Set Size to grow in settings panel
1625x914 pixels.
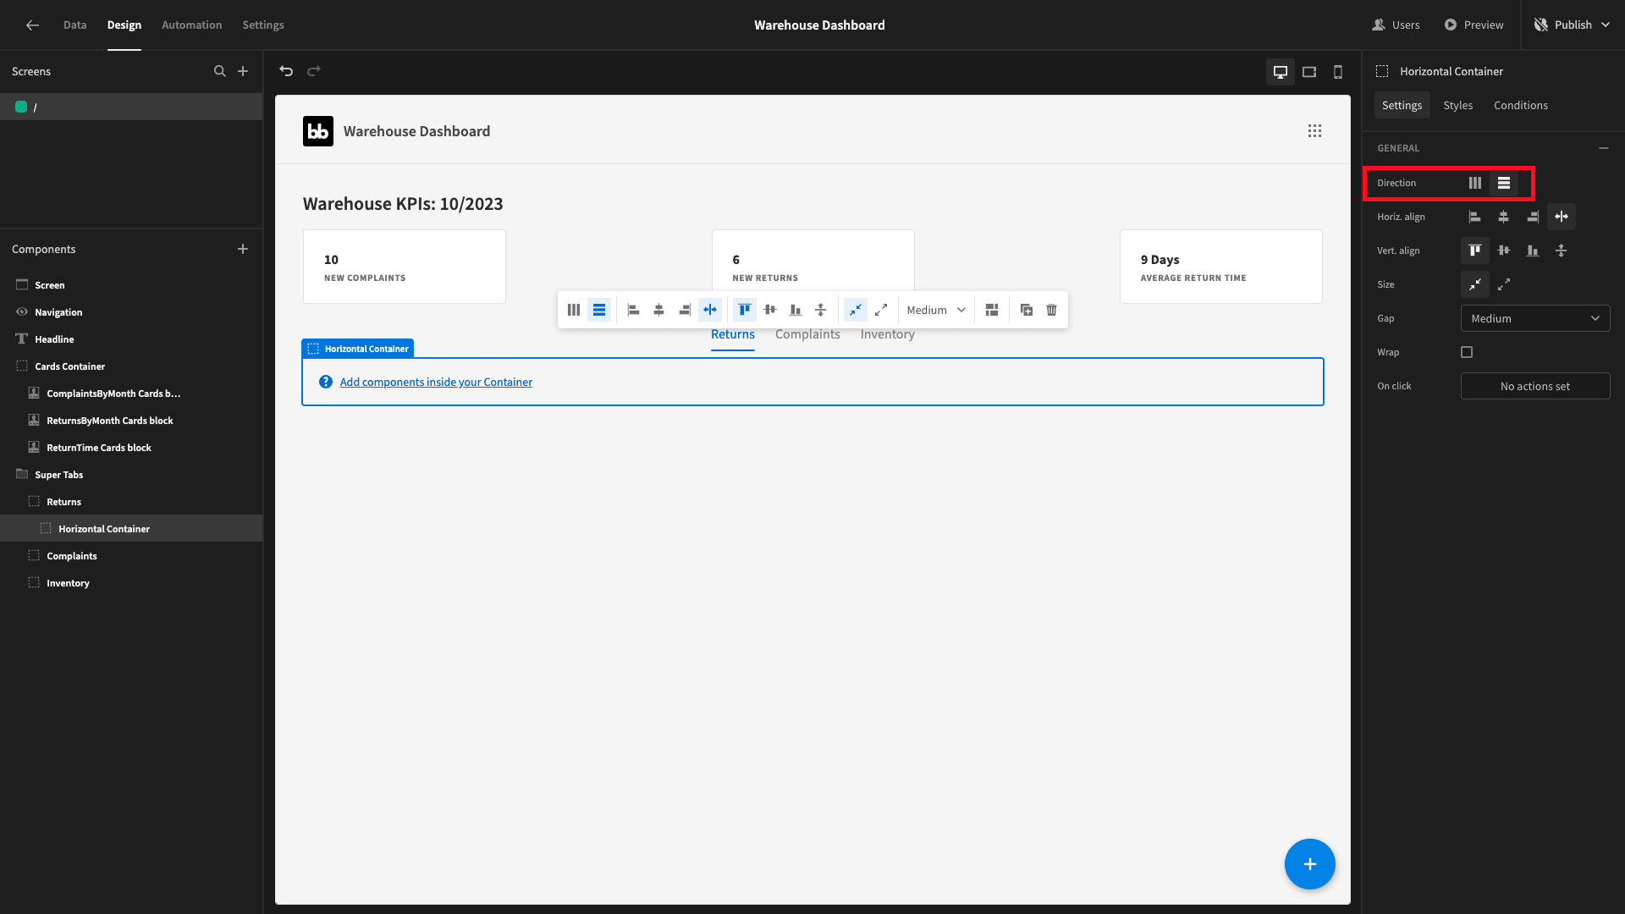pyautogui.click(x=1504, y=284)
